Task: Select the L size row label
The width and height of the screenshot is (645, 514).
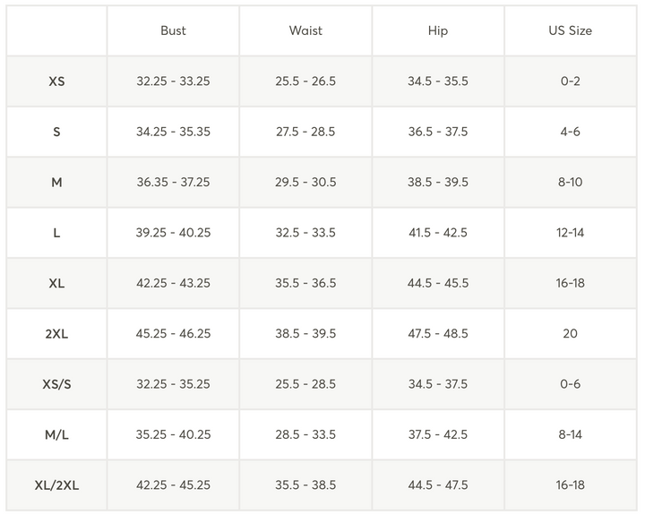Action: click(56, 233)
